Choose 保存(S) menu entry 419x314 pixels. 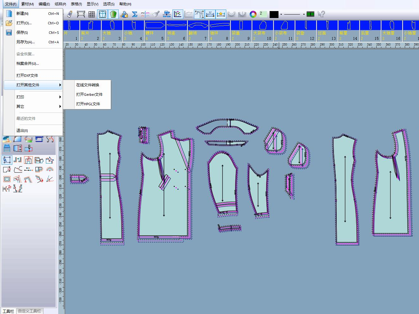tap(33, 33)
